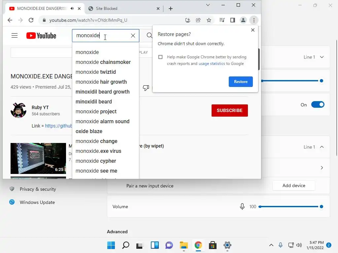Image resolution: width=338 pixels, height=253 pixels.
Task: Open the right-chevron row in Settings
Action: click(322, 168)
